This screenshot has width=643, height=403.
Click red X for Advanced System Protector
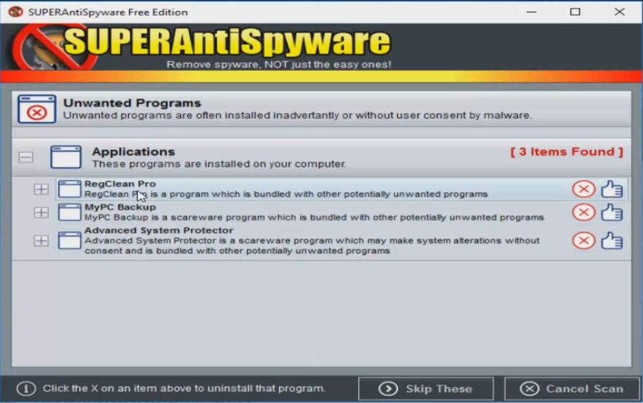click(x=584, y=241)
